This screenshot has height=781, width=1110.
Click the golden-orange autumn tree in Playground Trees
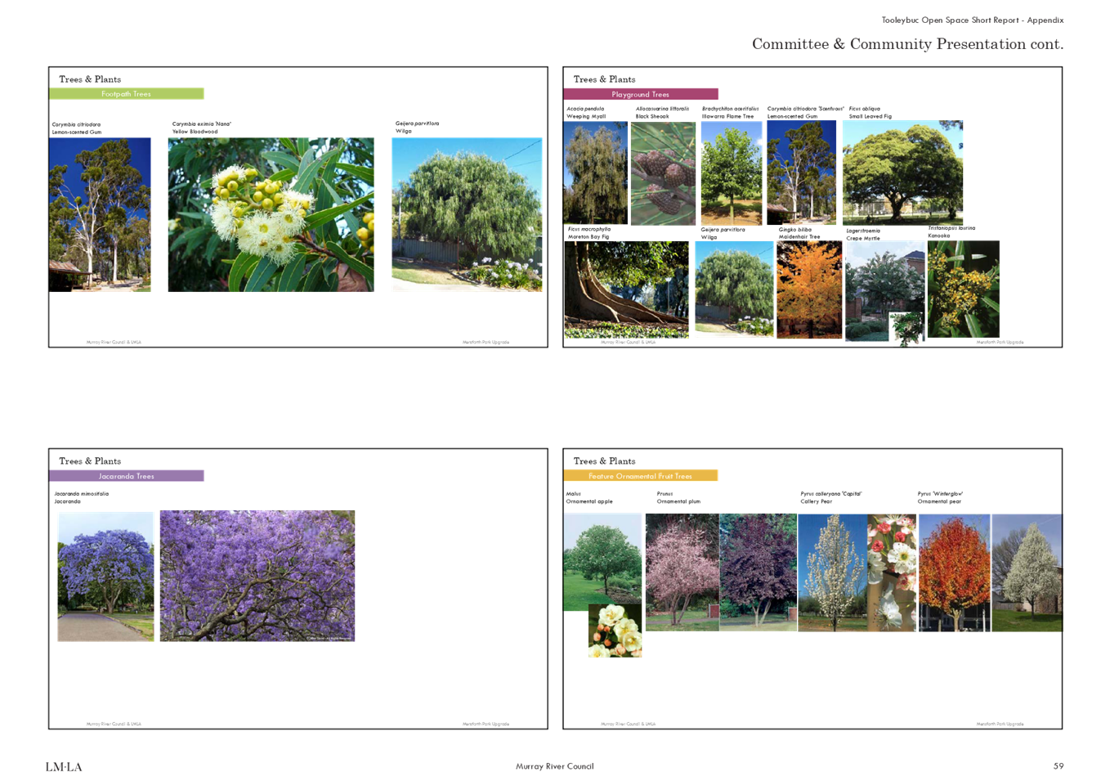pyautogui.click(x=809, y=290)
